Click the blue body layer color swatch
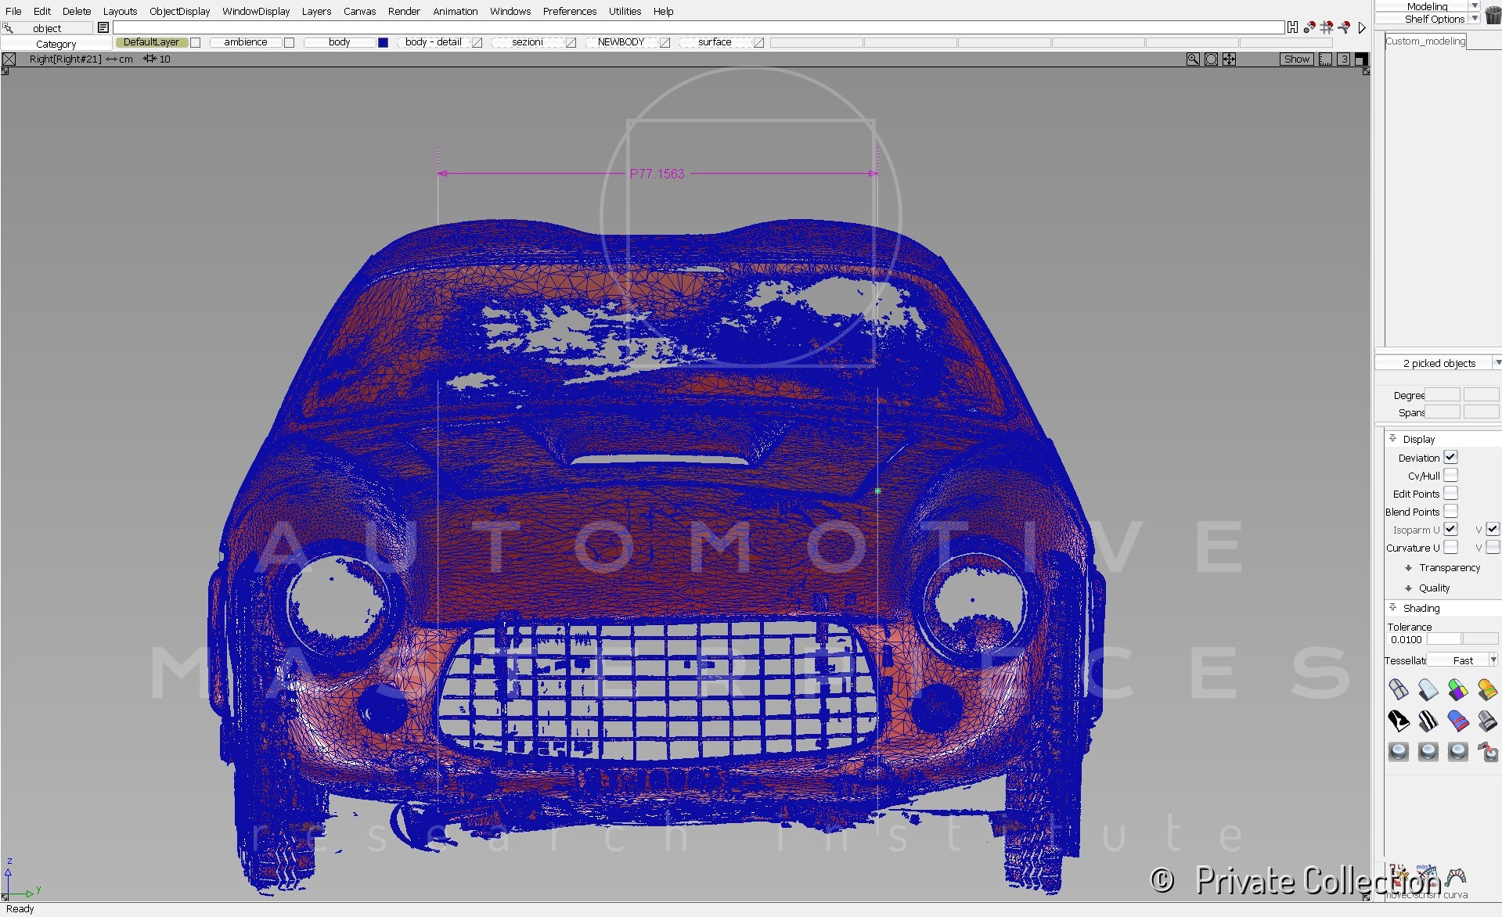Image resolution: width=1502 pixels, height=917 pixels. pos(383,42)
